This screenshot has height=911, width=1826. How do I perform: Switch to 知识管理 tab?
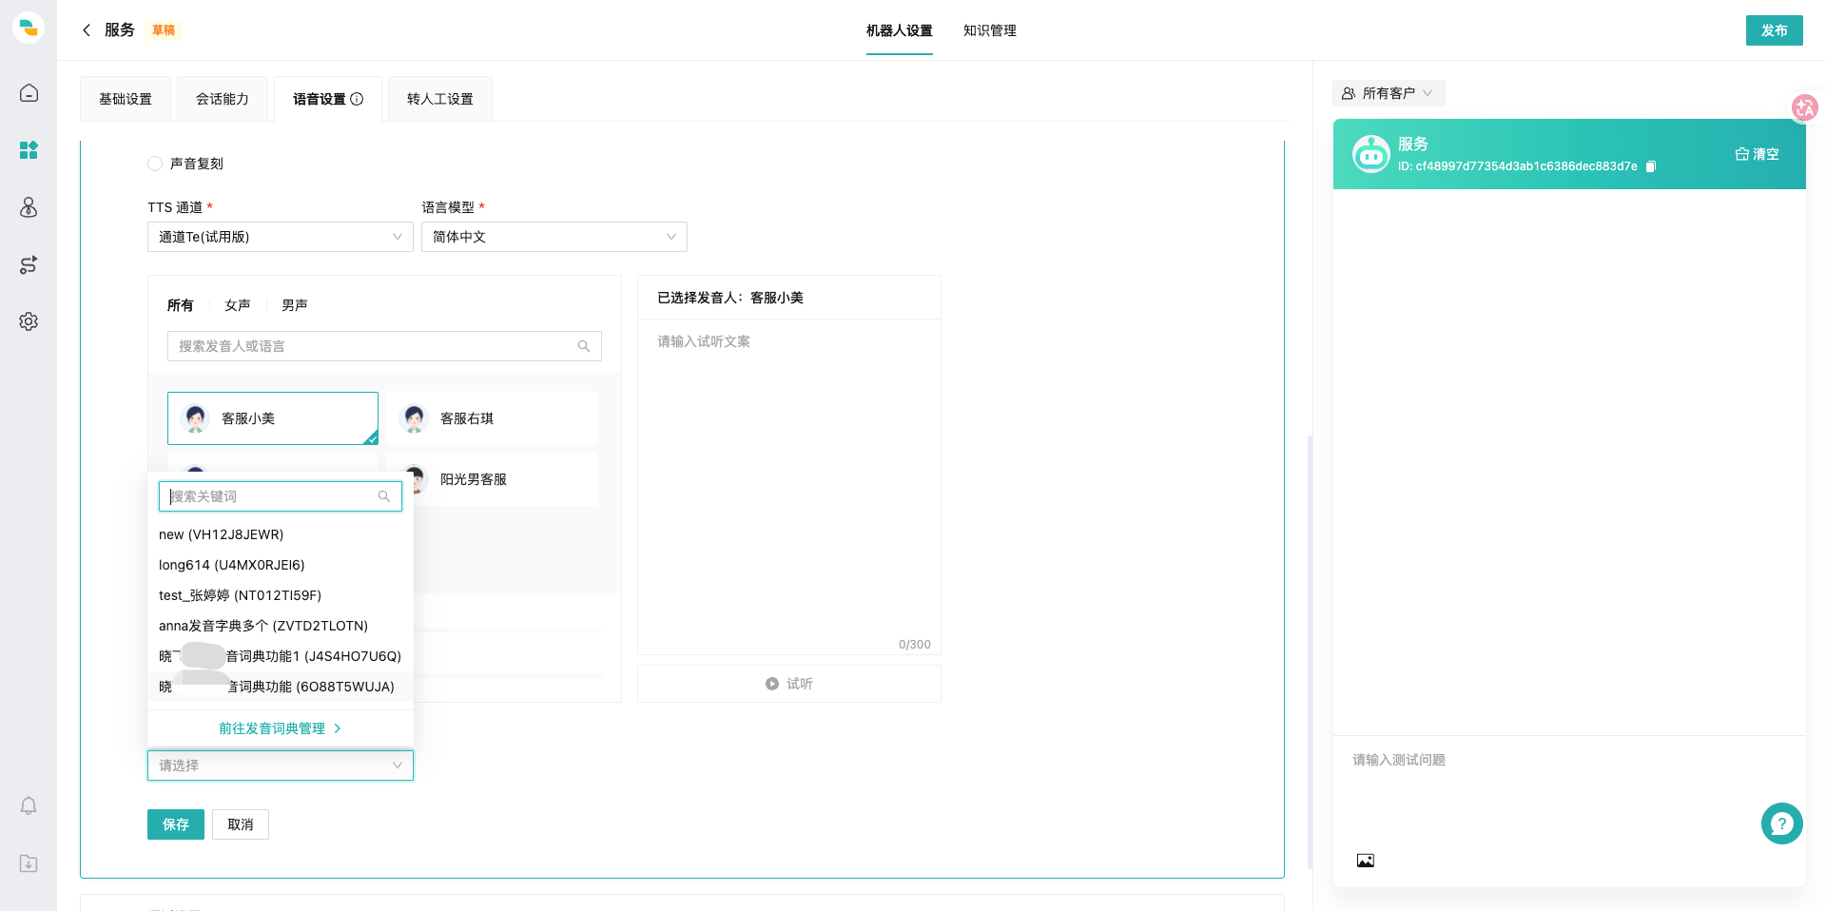pyautogui.click(x=990, y=30)
